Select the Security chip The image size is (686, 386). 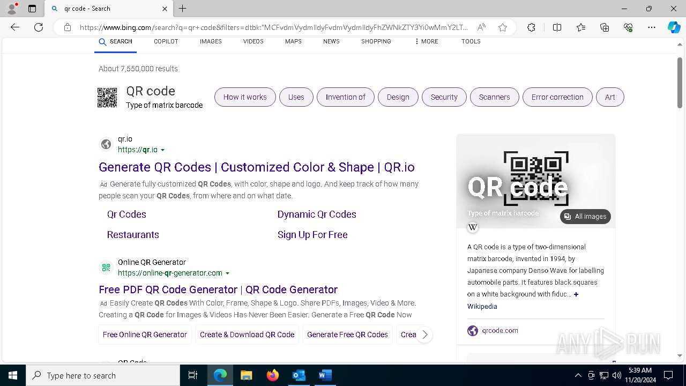point(444,97)
